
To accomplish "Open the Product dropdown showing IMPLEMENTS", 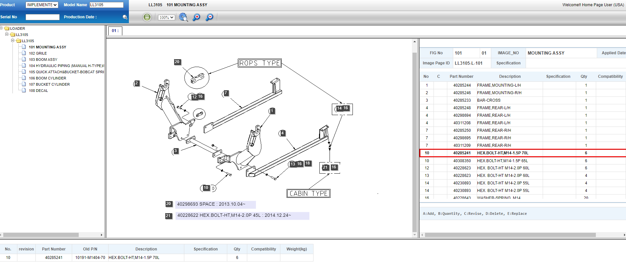I will [42, 5].
